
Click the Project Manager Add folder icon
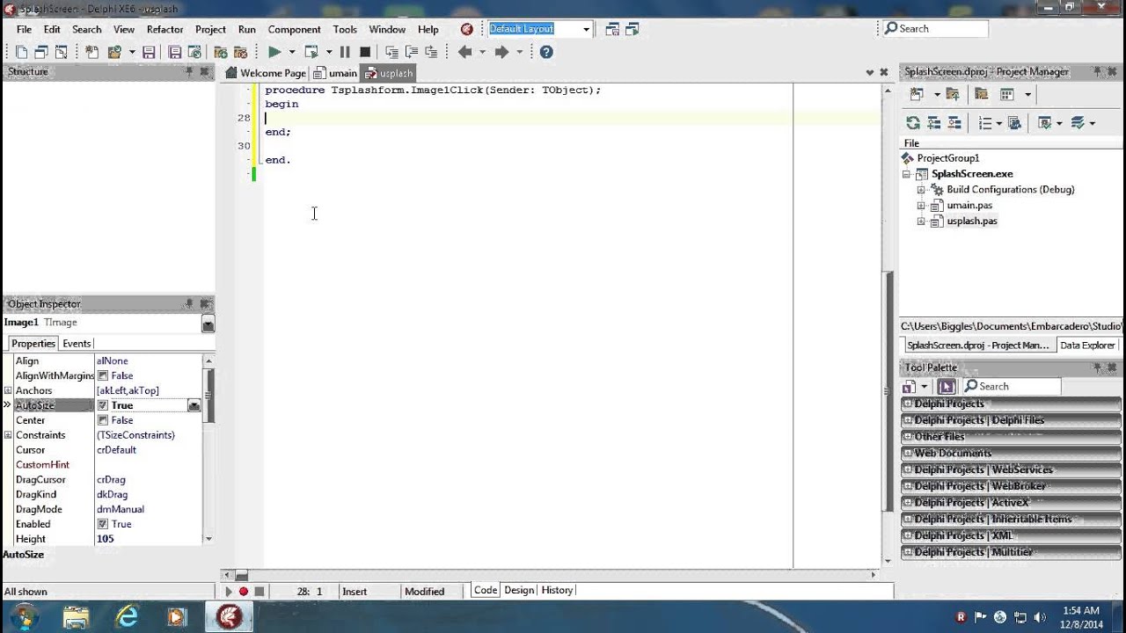click(952, 94)
